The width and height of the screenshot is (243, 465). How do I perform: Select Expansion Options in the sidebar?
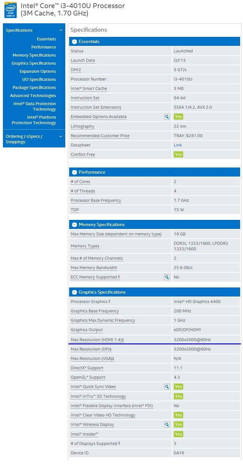coord(38,71)
